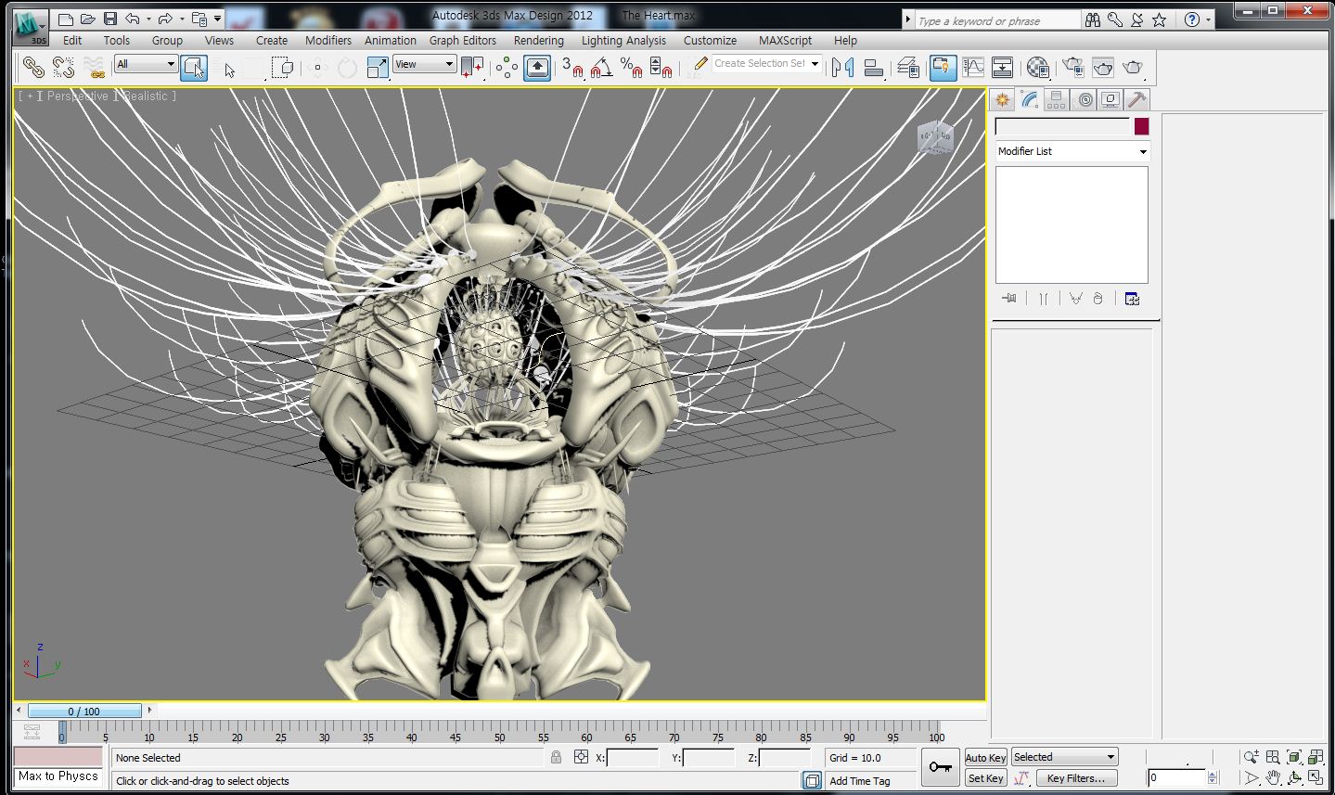Open the Utilities panel hammer icon

click(1136, 100)
